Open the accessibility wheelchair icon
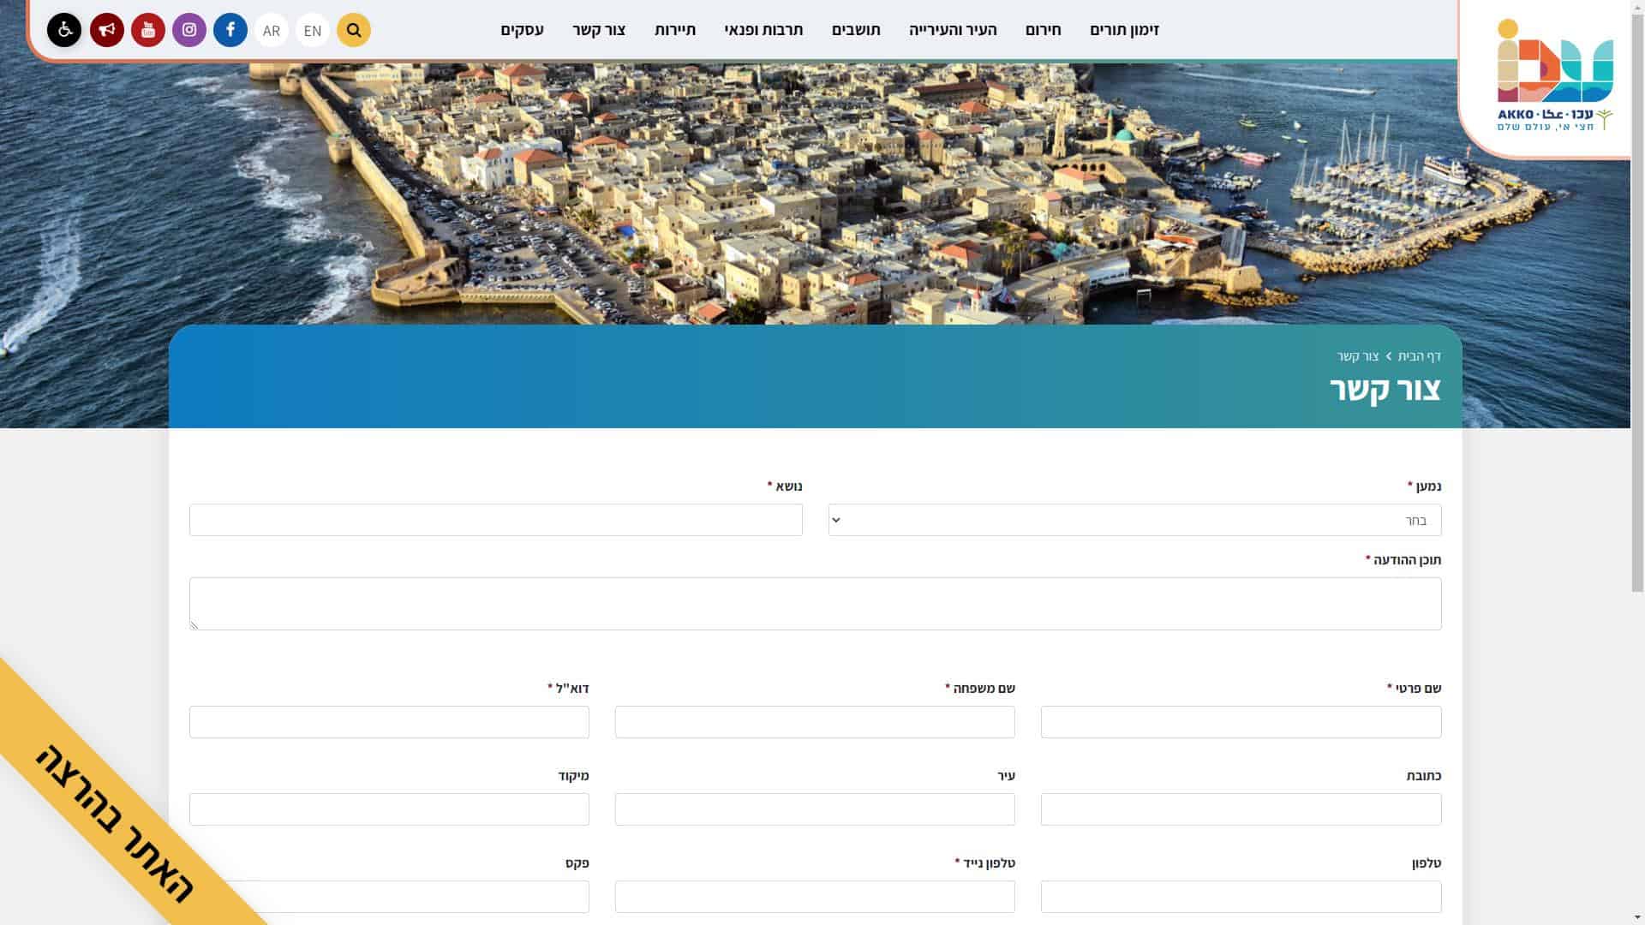This screenshot has height=925, width=1645. (64, 30)
